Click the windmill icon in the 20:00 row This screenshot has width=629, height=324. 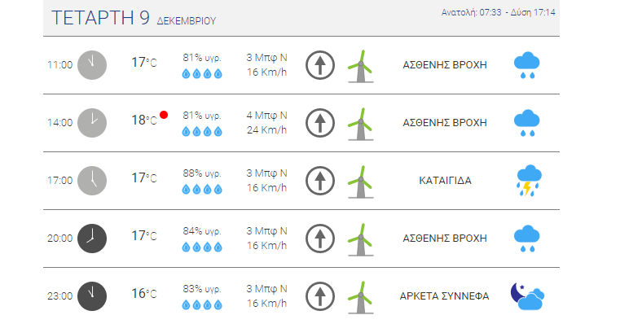click(x=360, y=239)
